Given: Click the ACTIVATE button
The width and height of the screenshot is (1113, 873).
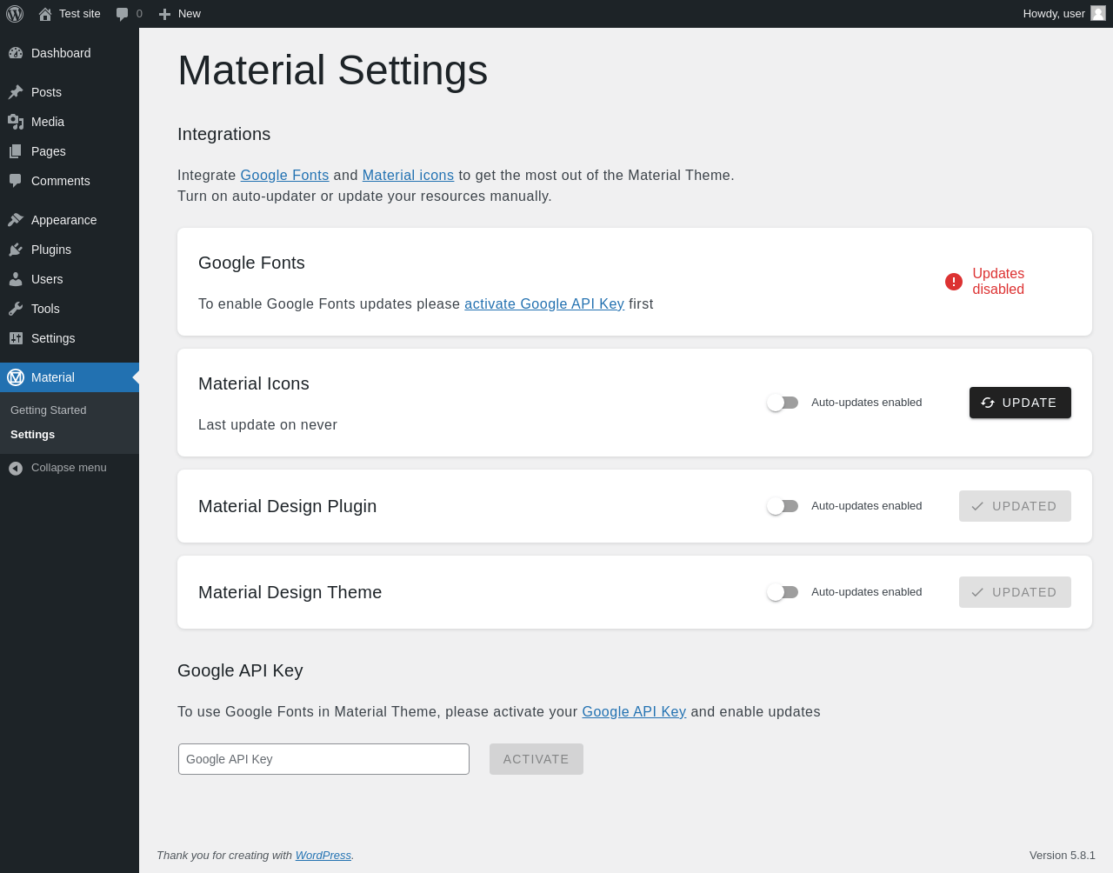Looking at the screenshot, I should 537,759.
